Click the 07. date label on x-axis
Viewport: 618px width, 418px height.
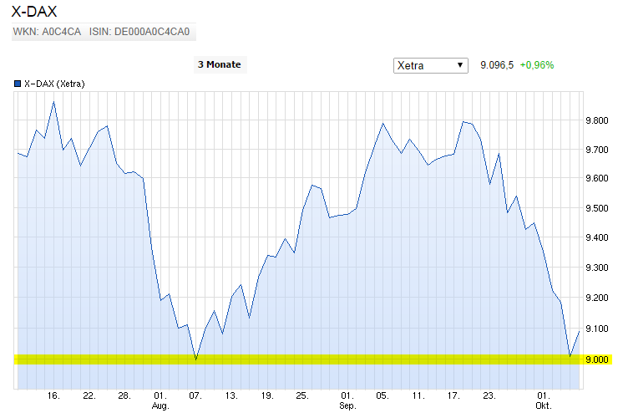pos(195,396)
